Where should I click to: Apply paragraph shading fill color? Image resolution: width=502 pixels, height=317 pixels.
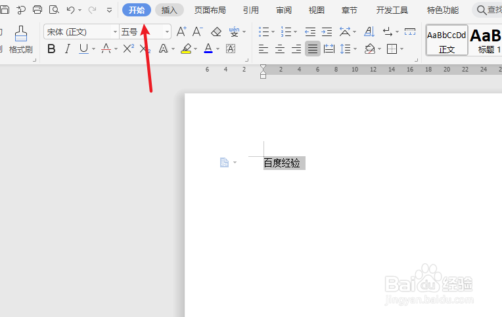[x=370, y=49]
